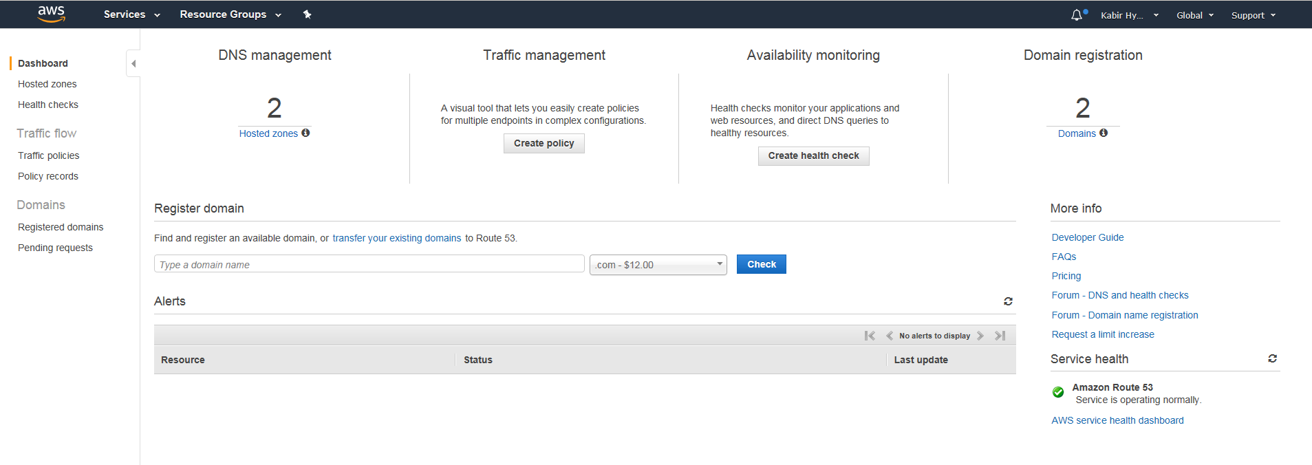The image size is (1312, 465).
Task: Open Policy records in sidebar
Action: pos(48,176)
